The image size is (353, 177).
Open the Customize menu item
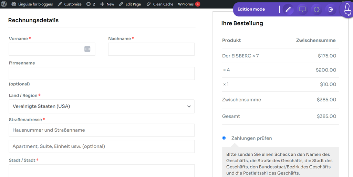tap(73, 4)
